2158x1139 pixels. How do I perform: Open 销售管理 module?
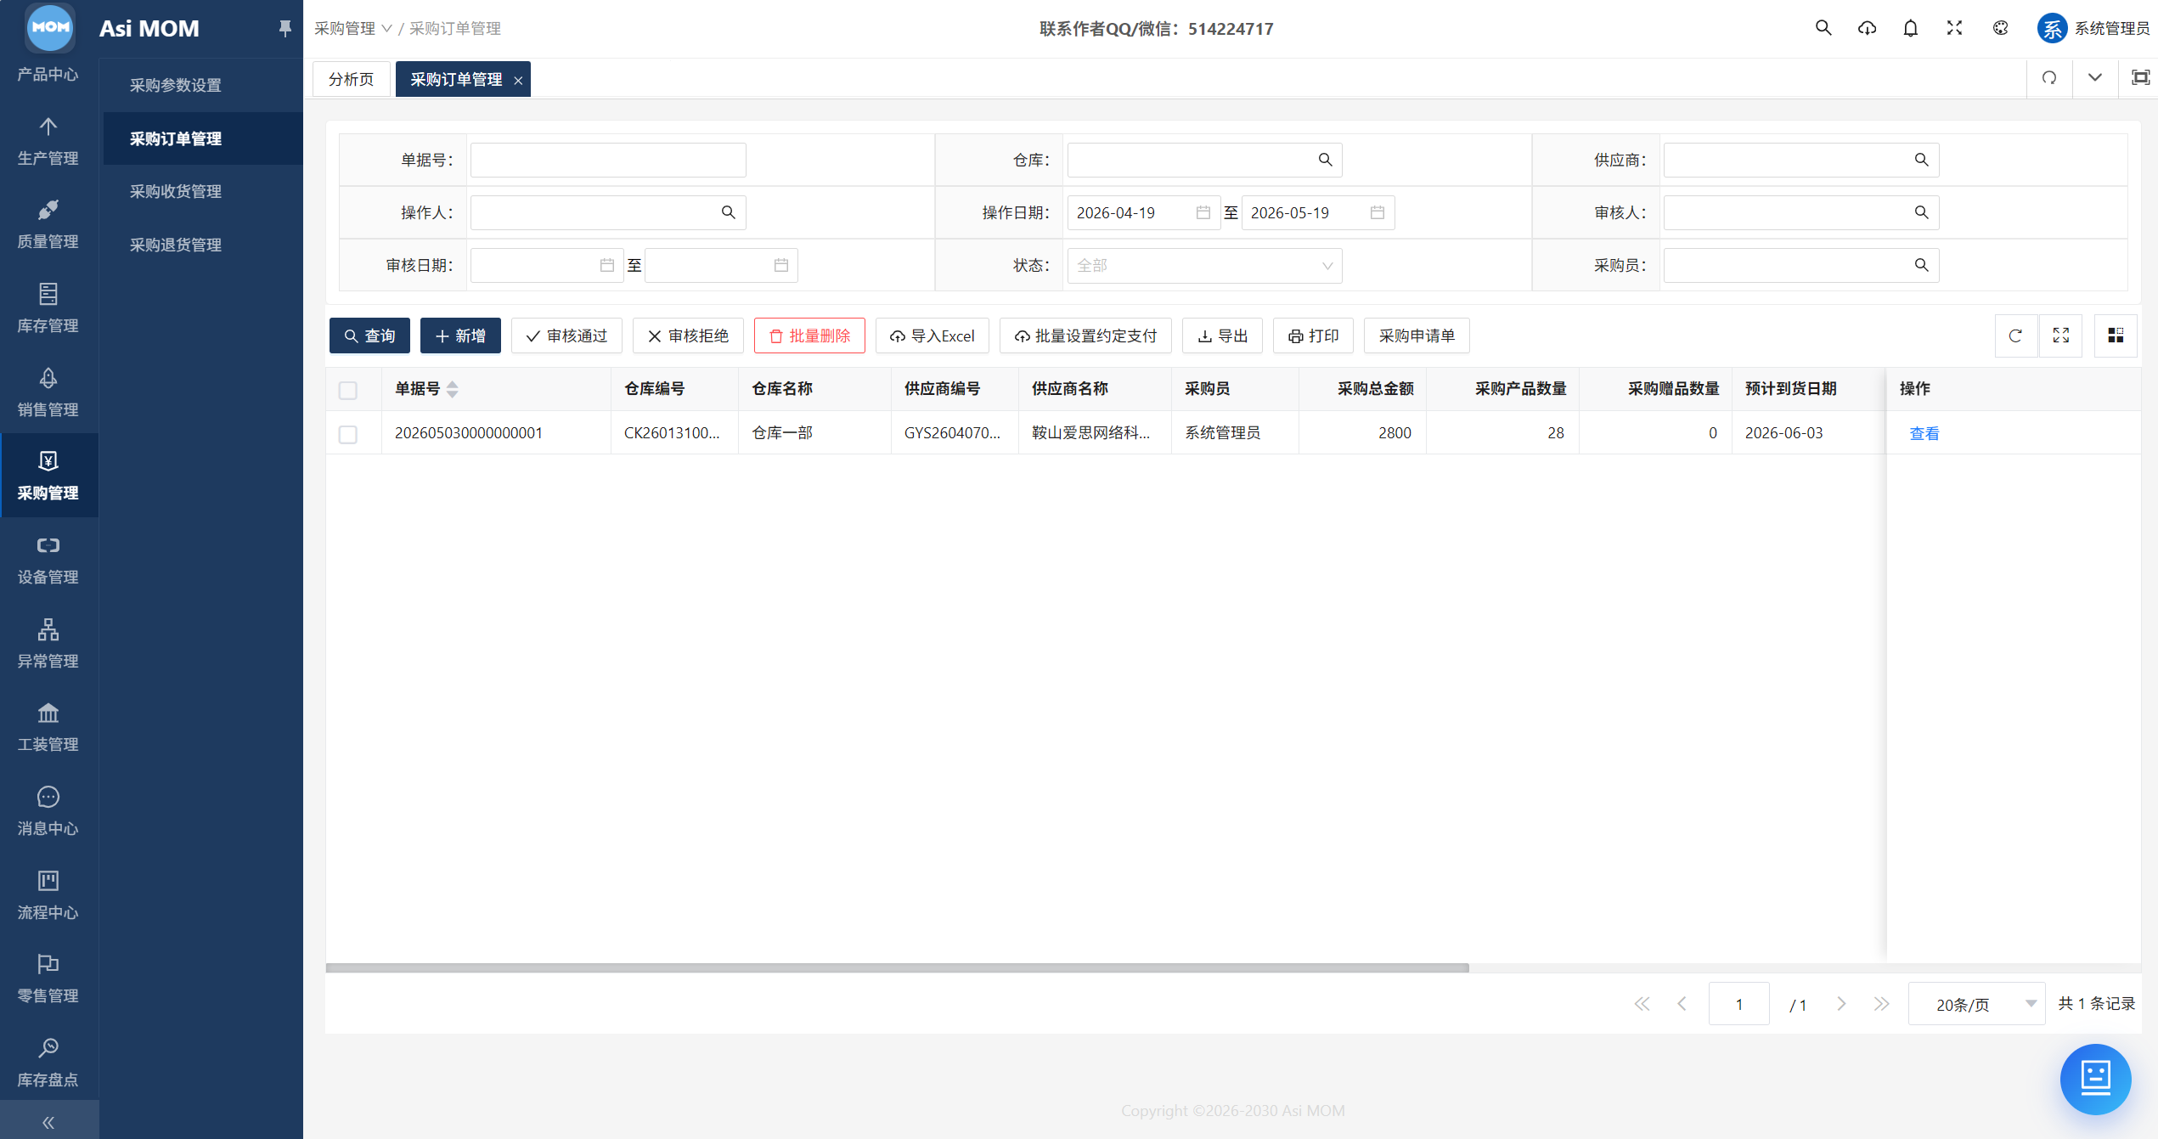[48, 392]
